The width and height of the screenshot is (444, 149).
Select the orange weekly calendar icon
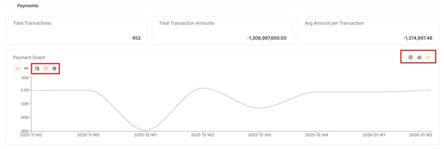46,68
